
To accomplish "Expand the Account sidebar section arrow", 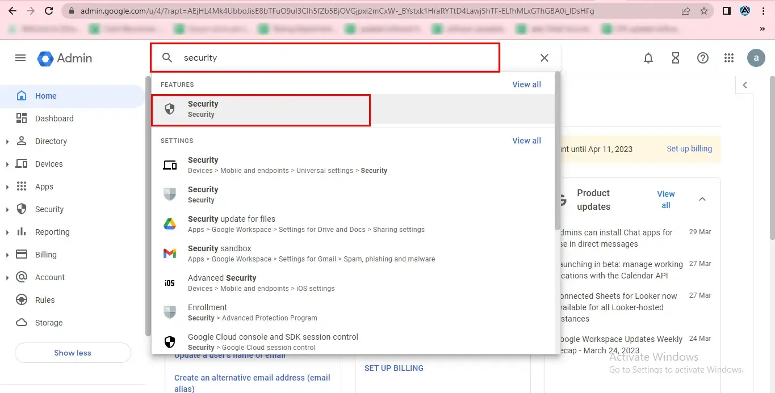I will pos(7,278).
